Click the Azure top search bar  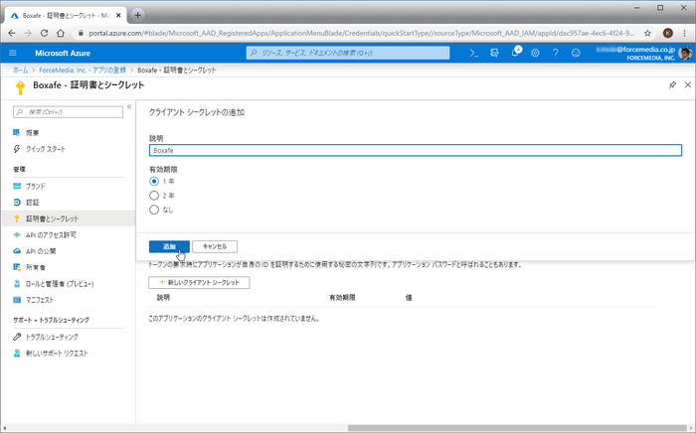[348, 53]
